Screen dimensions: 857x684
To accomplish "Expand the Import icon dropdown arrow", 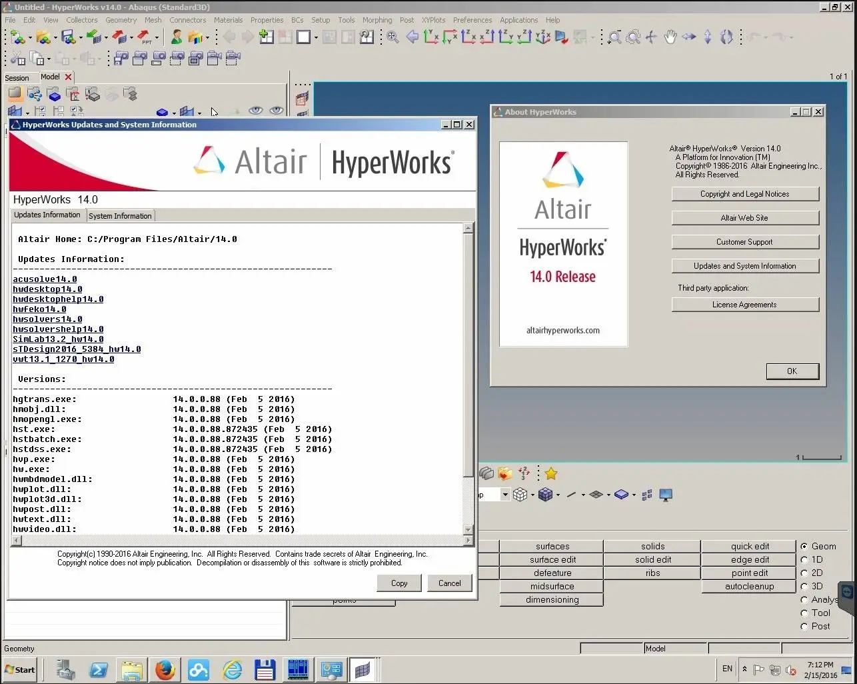I will click(107, 38).
